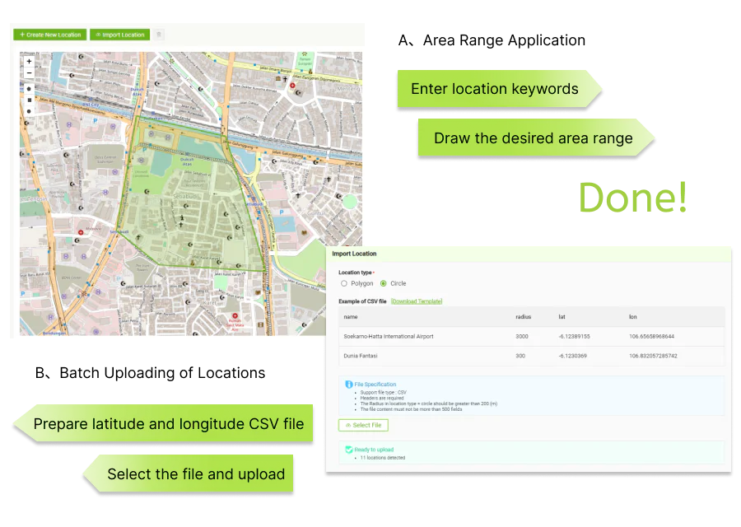
Task: Open the Import Location button above the map
Action: (119, 35)
